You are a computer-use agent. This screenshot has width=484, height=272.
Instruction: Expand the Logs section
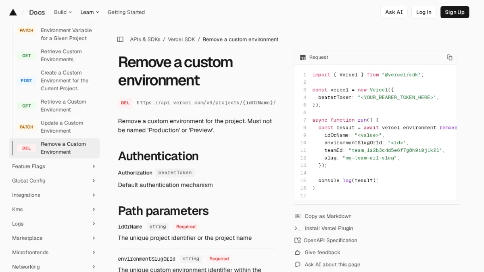coord(54,224)
